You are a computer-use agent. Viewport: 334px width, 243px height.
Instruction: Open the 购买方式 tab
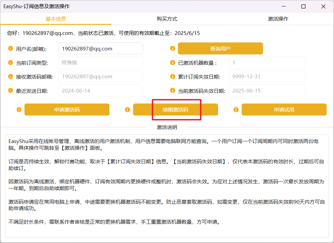(x=167, y=19)
